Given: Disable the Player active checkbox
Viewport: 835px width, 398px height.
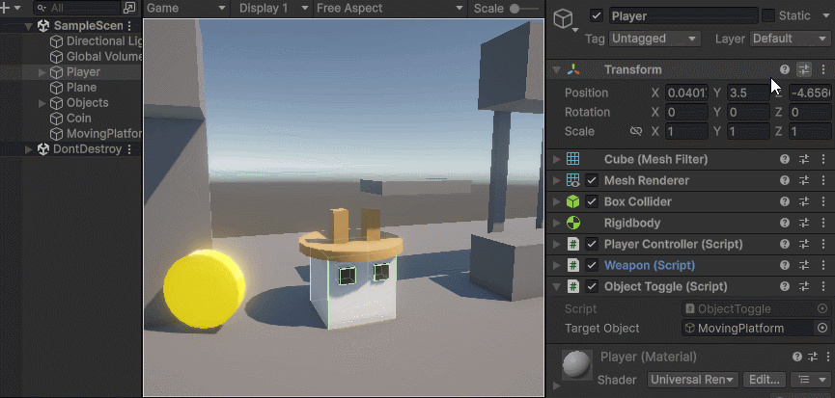Looking at the screenshot, I should pyautogui.click(x=597, y=16).
